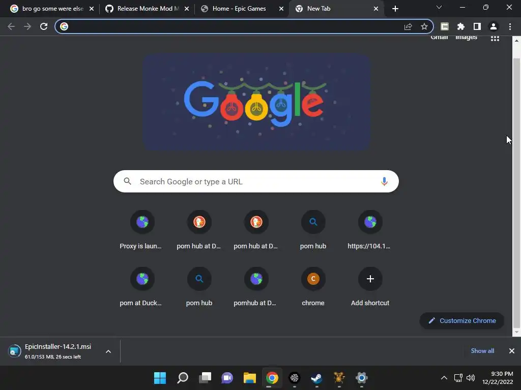The image size is (521, 390).
Task: Click the Google holiday doodle
Action: (256, 102)
